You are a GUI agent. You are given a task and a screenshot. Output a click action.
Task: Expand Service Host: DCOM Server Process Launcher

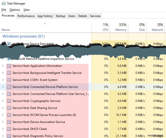(3, 115)
